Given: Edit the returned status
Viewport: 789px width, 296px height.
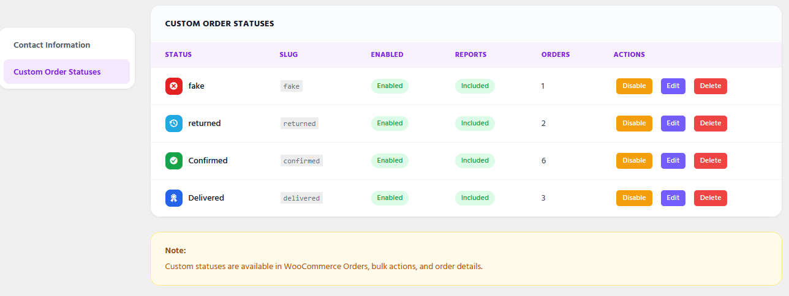Looking at the screenshot, I should pos(673,124).
